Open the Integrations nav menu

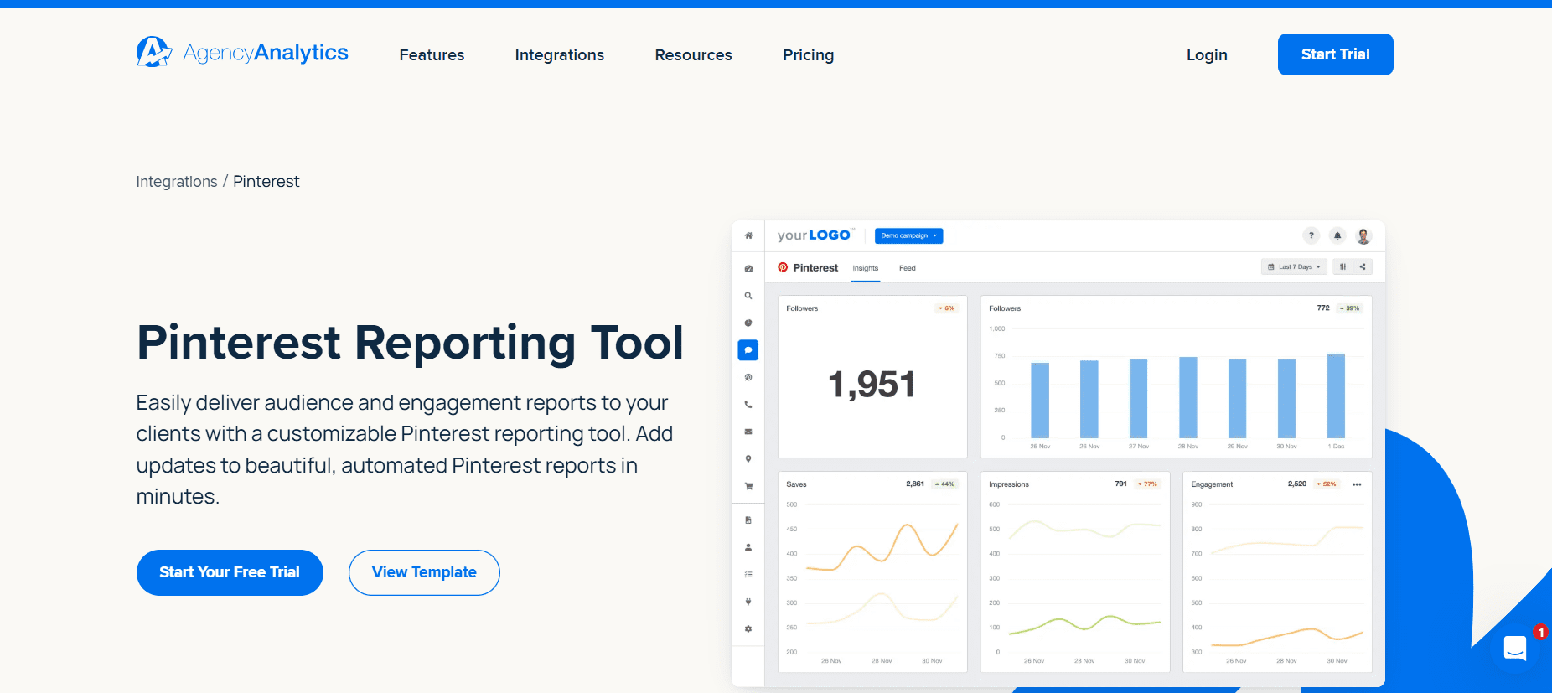coord(560,55)
